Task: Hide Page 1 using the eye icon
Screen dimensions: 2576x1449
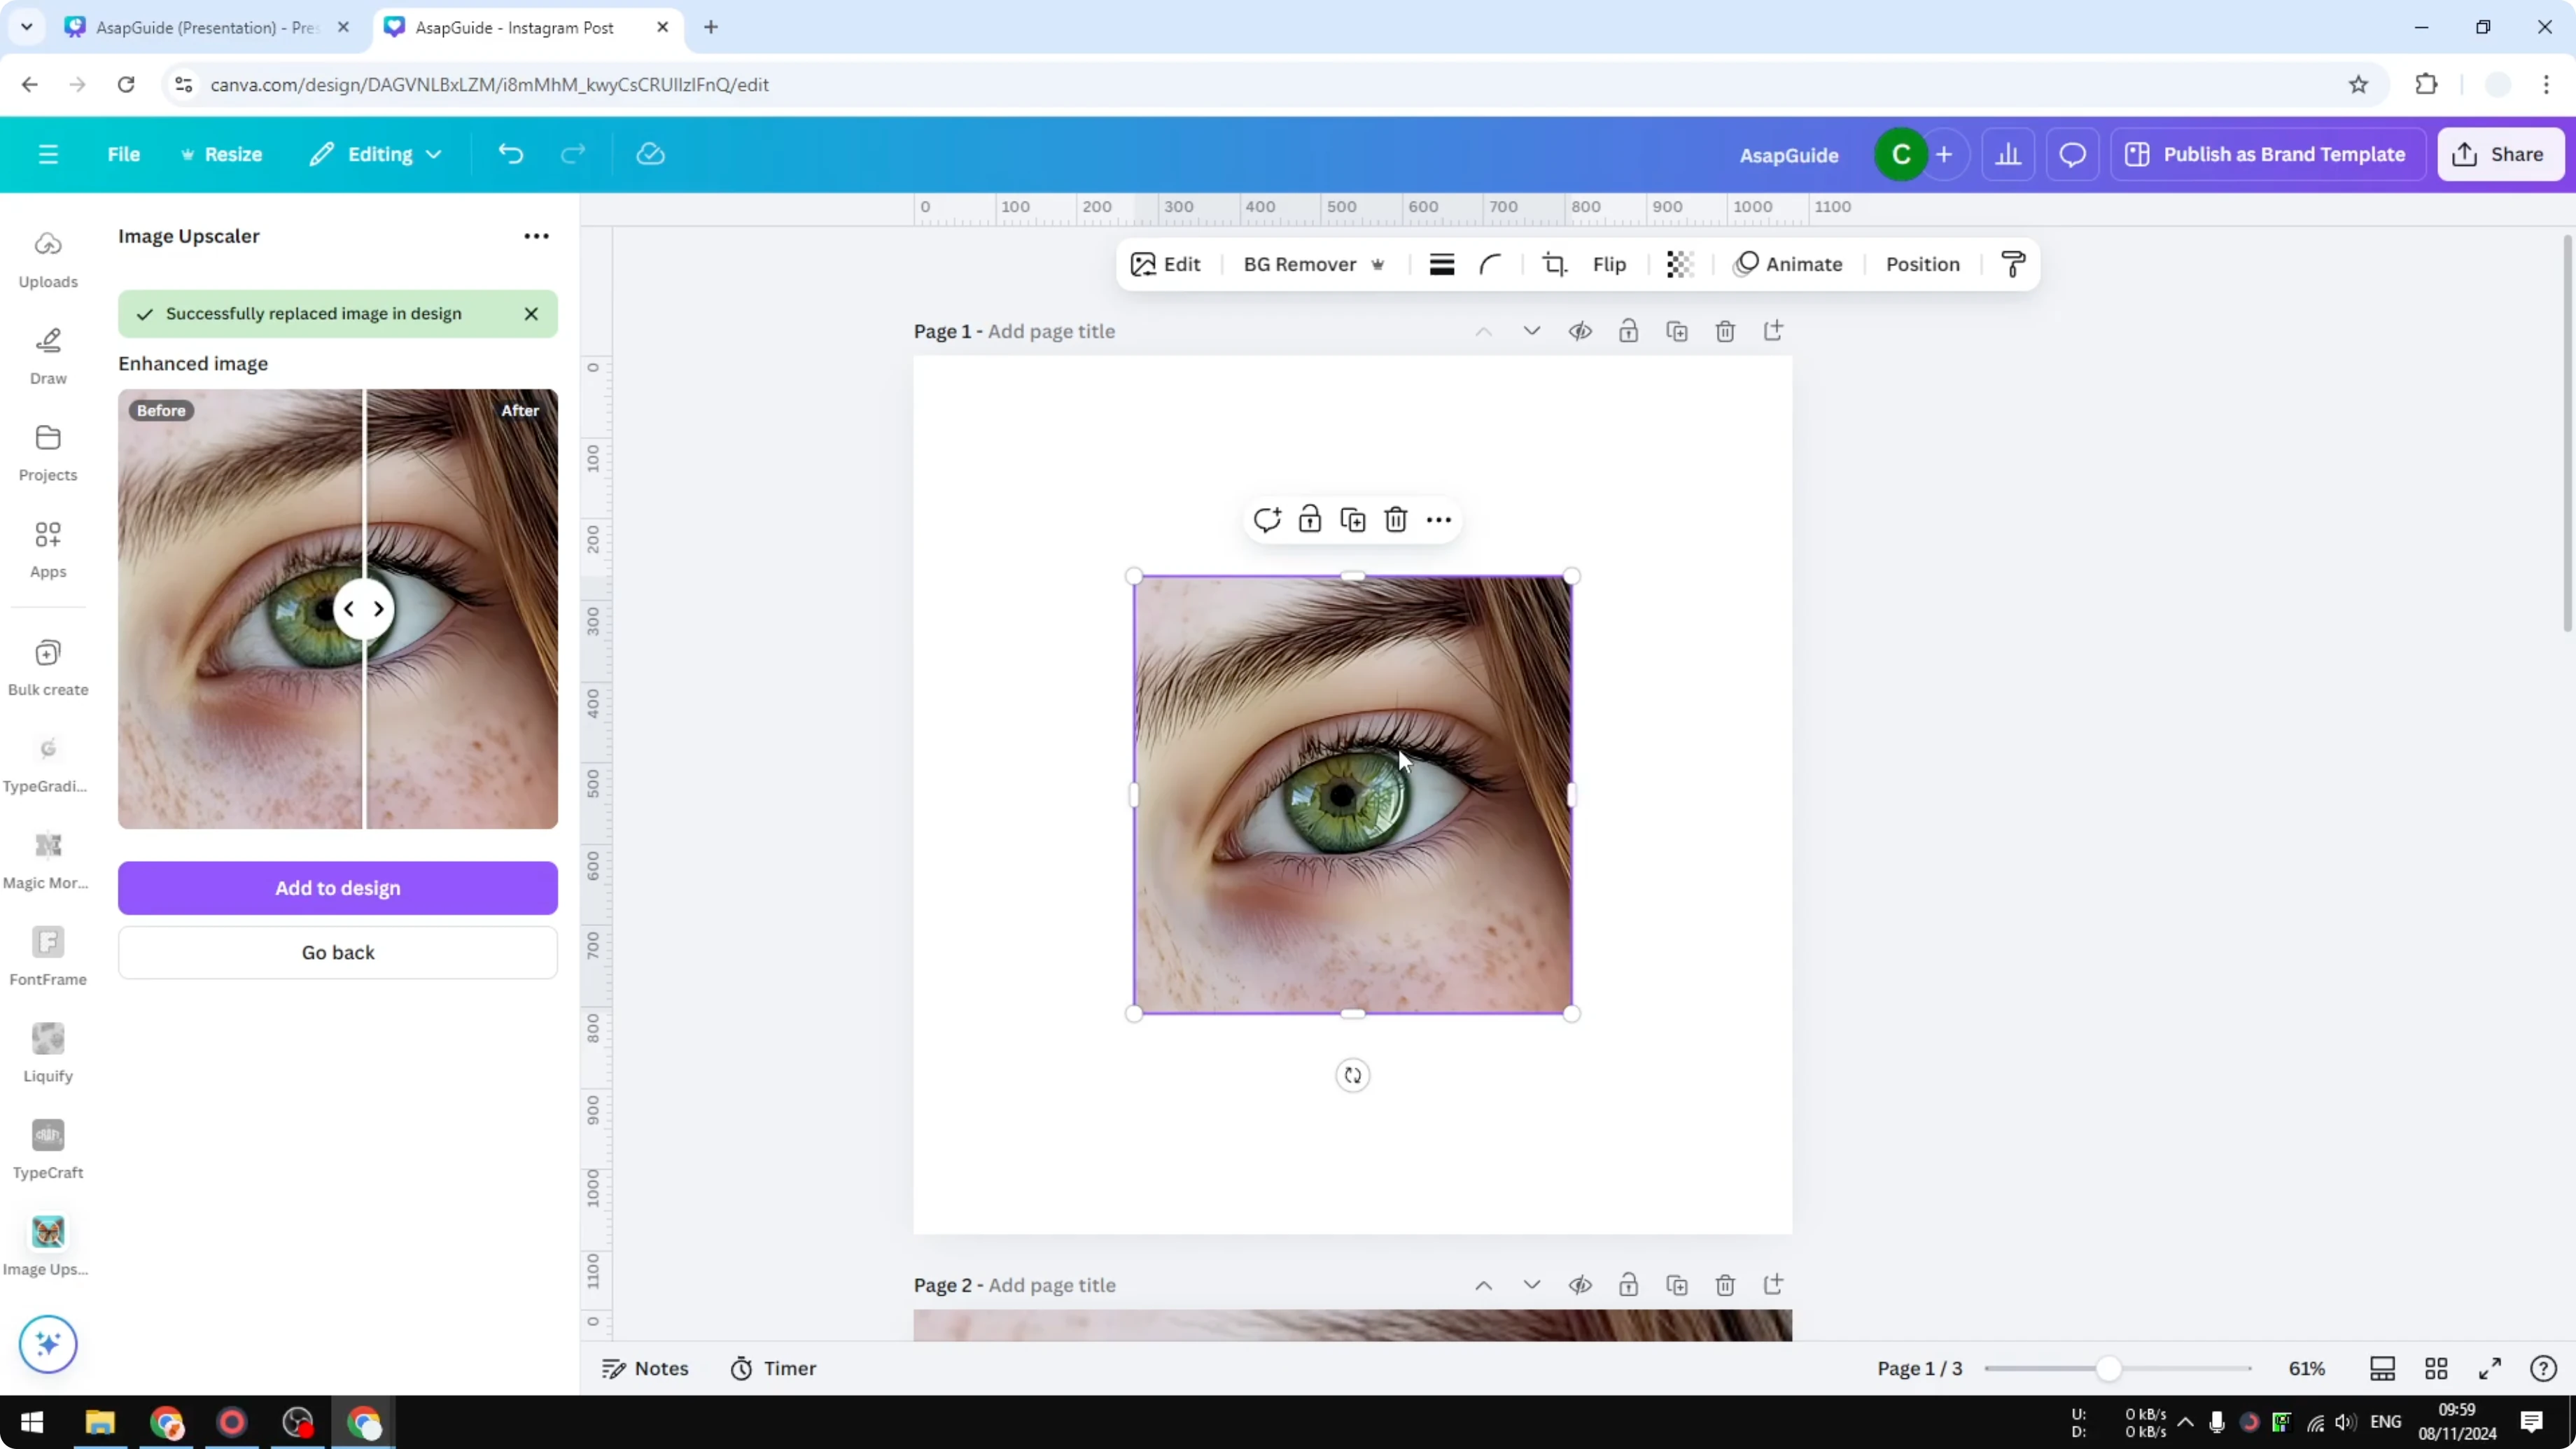Action: coord(1580,331)
